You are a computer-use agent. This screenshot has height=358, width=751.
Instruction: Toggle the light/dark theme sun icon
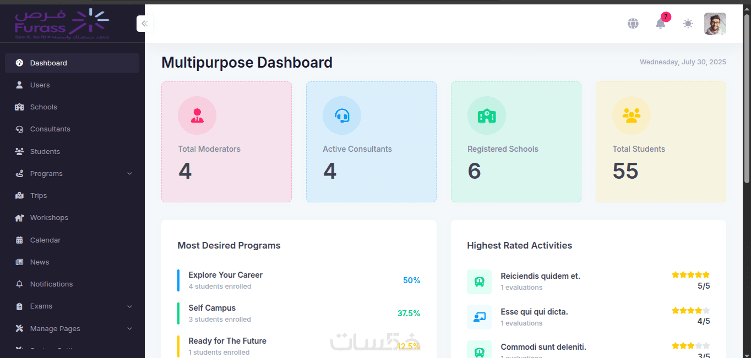click(x=688, y=24)
